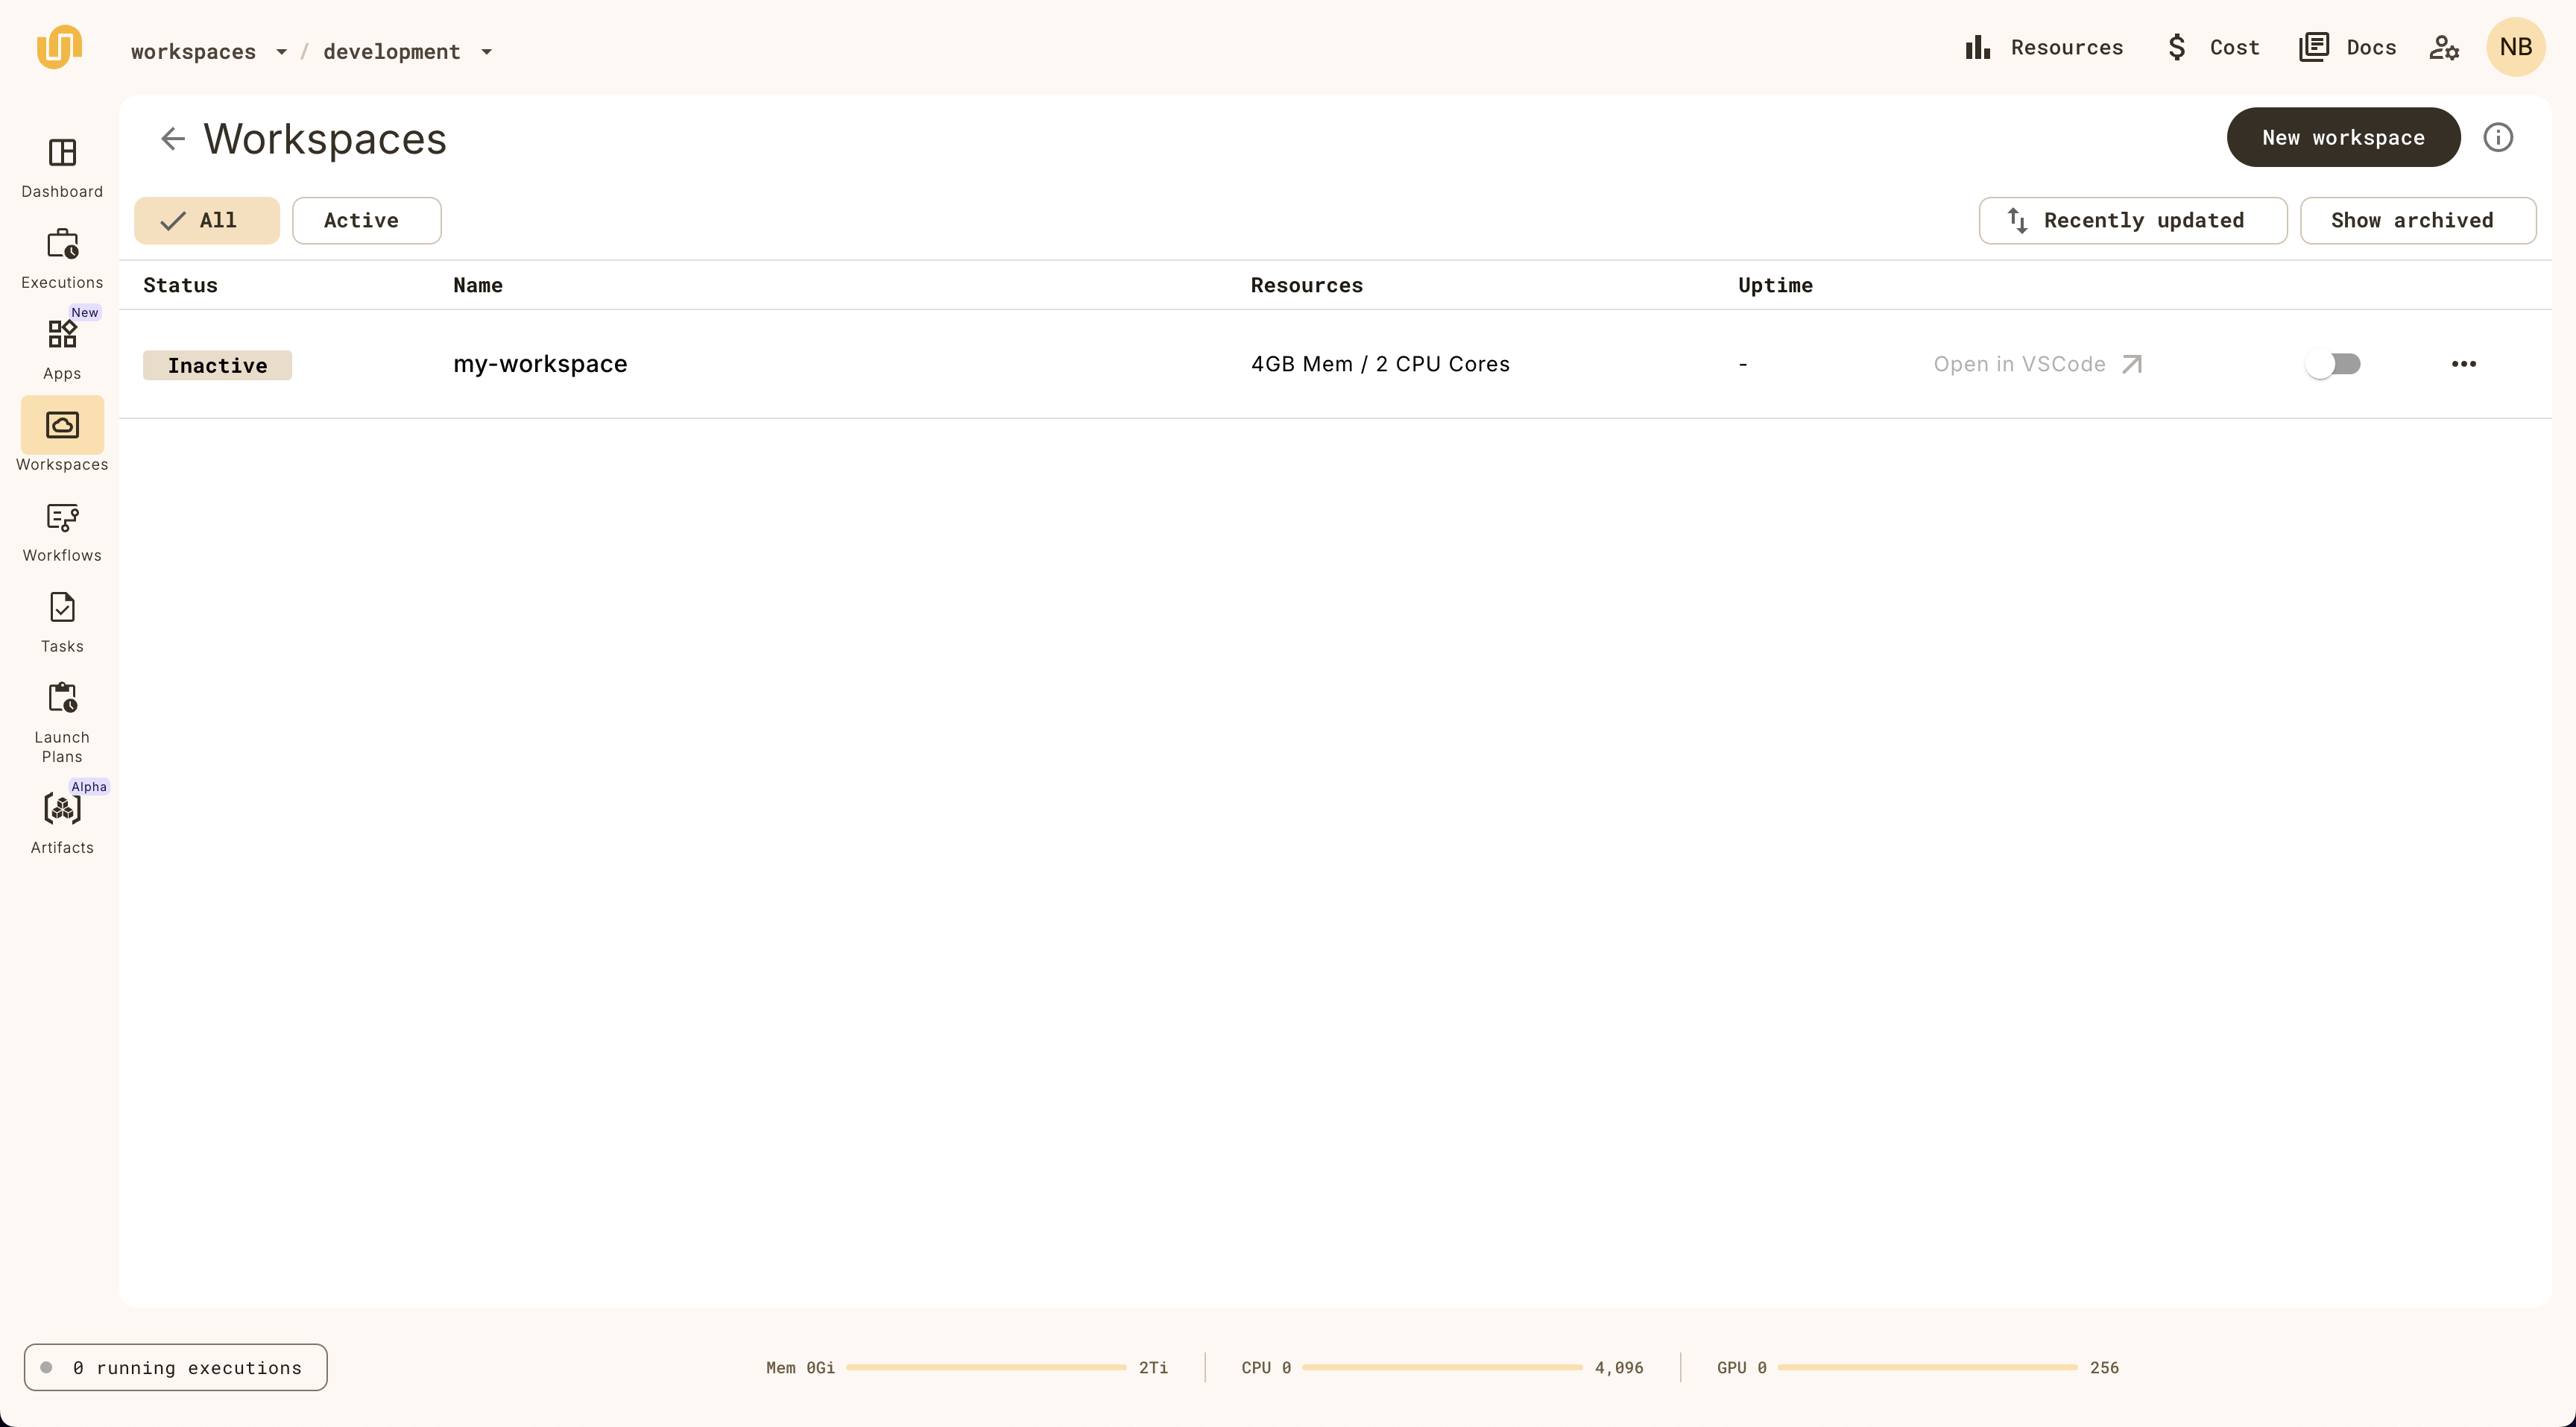Select the All filter chip
Screen dimensions: 2576x1427
point(207,220)
